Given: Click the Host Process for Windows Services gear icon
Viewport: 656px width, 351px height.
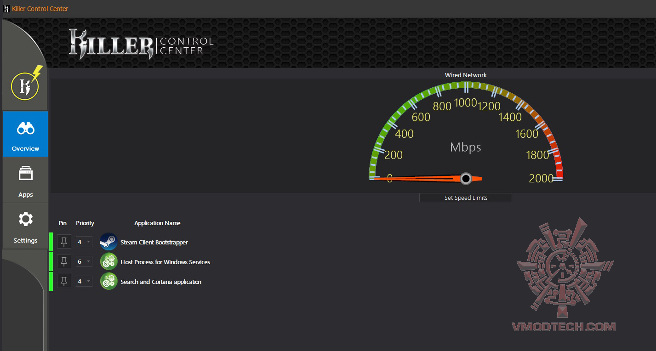Looking at the screenshot, I should [108, 261].
